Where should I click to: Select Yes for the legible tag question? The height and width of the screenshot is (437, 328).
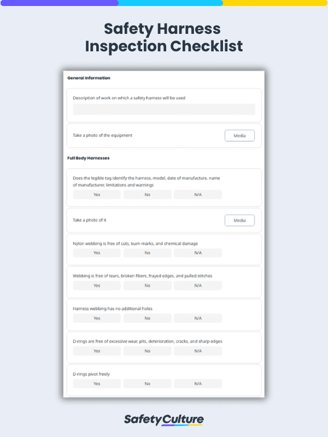(96, 194)
